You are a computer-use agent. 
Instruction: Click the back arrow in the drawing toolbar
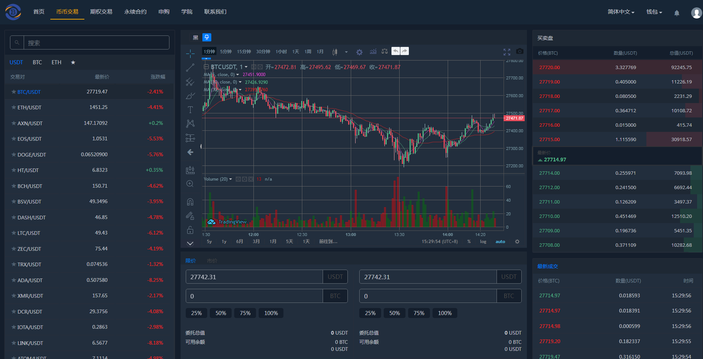point(190,152)
